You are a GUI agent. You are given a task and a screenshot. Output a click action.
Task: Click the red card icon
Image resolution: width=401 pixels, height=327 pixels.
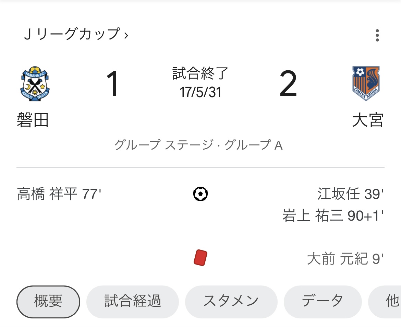point(200,258)
